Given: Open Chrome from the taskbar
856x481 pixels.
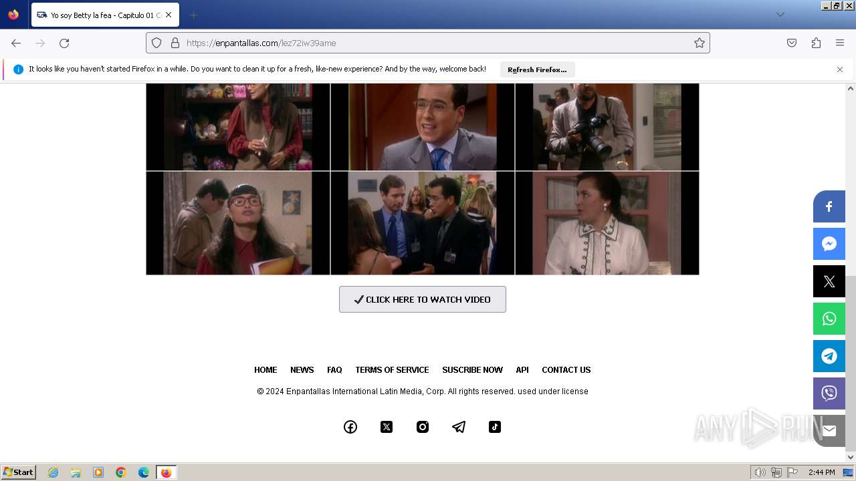Looking at the screenshot, I should [x=121, y=472].
